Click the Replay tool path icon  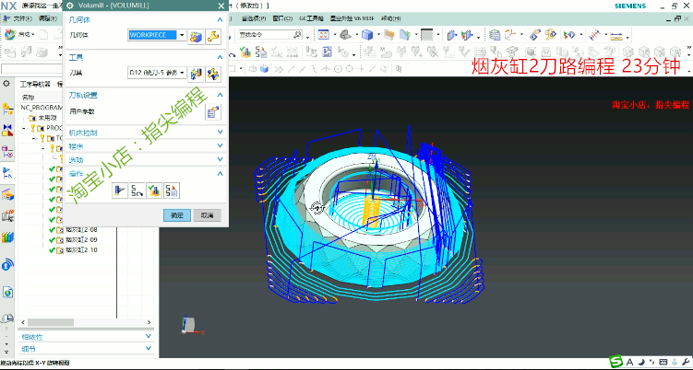point(137,191)
